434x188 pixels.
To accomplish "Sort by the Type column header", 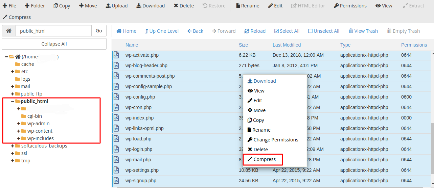I will (345, 45).
